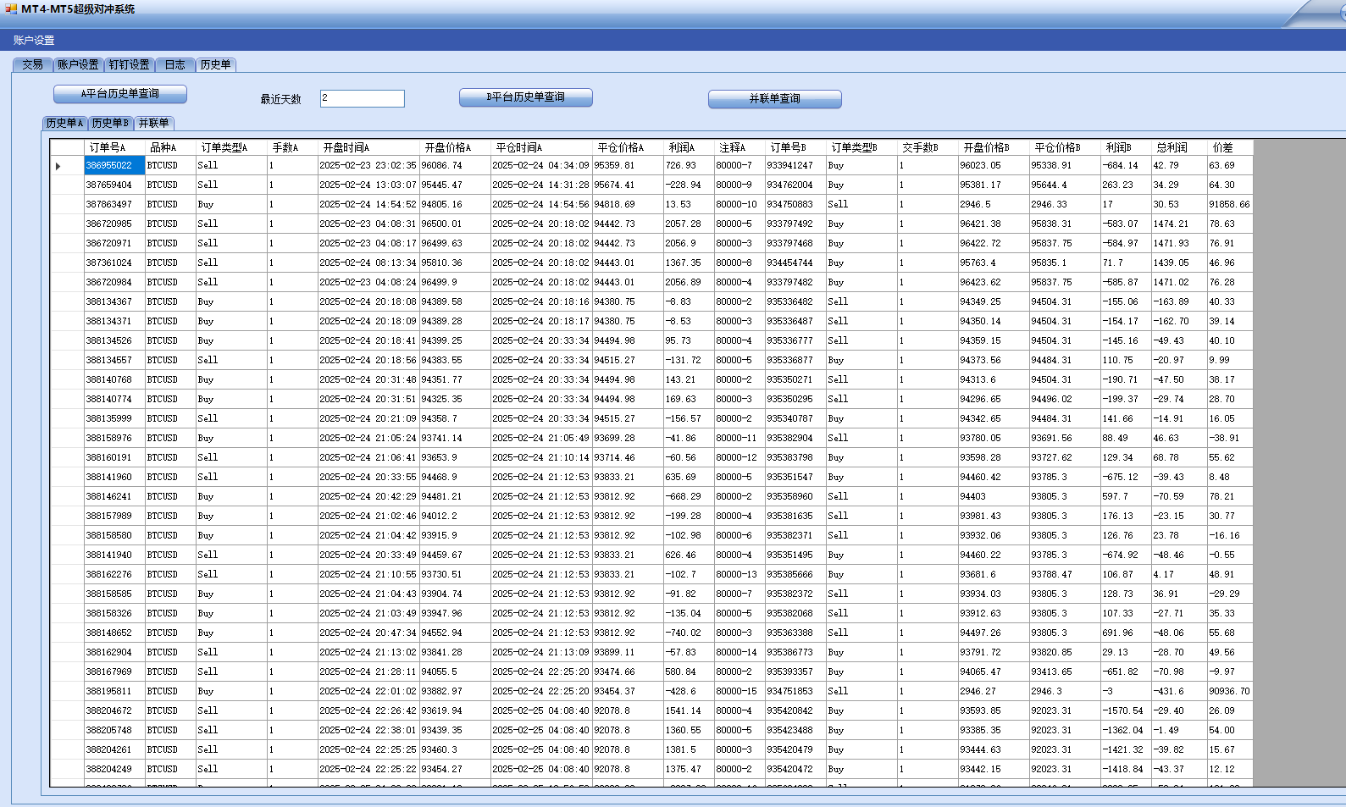Click the MT4-MT5 app icon in title bar

coord(10,9)
